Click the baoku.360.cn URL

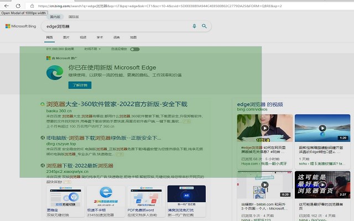59,110
